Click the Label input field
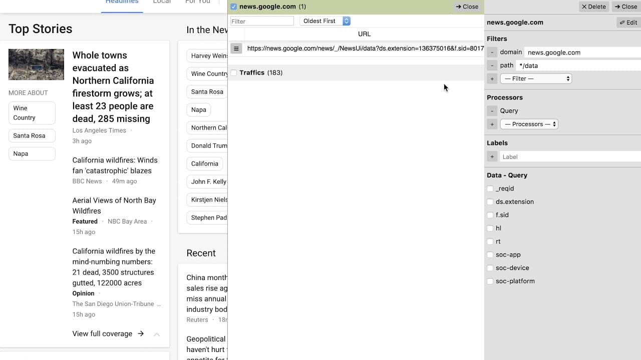 (570, 157)
